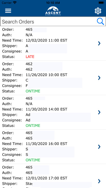Select ONTIME status of 11/26/2020 order
This screenshot has height=188, width=106.
click(33, 91)
